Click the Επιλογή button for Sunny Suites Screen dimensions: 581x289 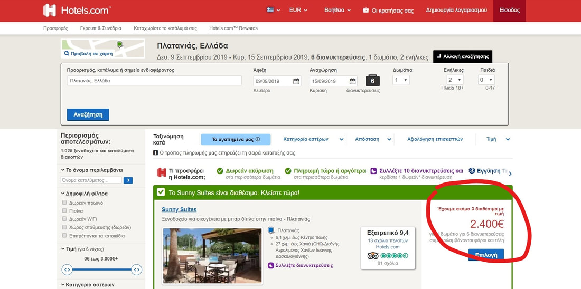[x=486, y=255]
